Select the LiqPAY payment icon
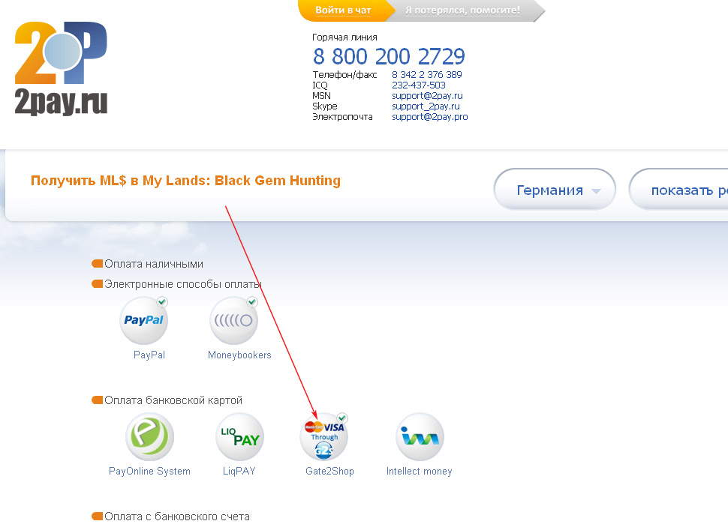The height and width of the screenshot is (530, 728). [239, 437]
